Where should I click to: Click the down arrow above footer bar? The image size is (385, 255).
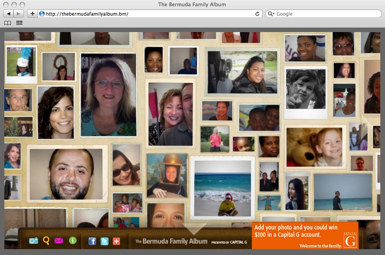pos(193,229)
